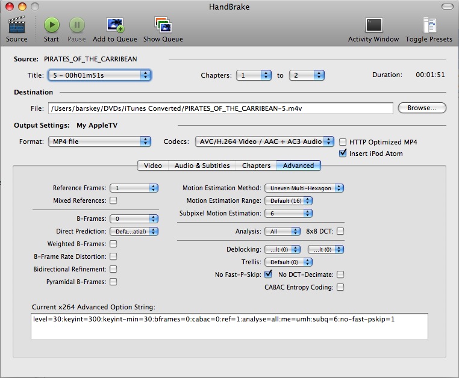This screenshot has height=378, width=459.
Task: Open the Activity Window icon
Action: [x=373, y=25]
